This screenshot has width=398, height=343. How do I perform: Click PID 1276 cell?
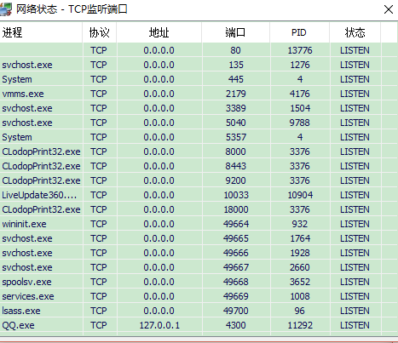click(300, 65)
